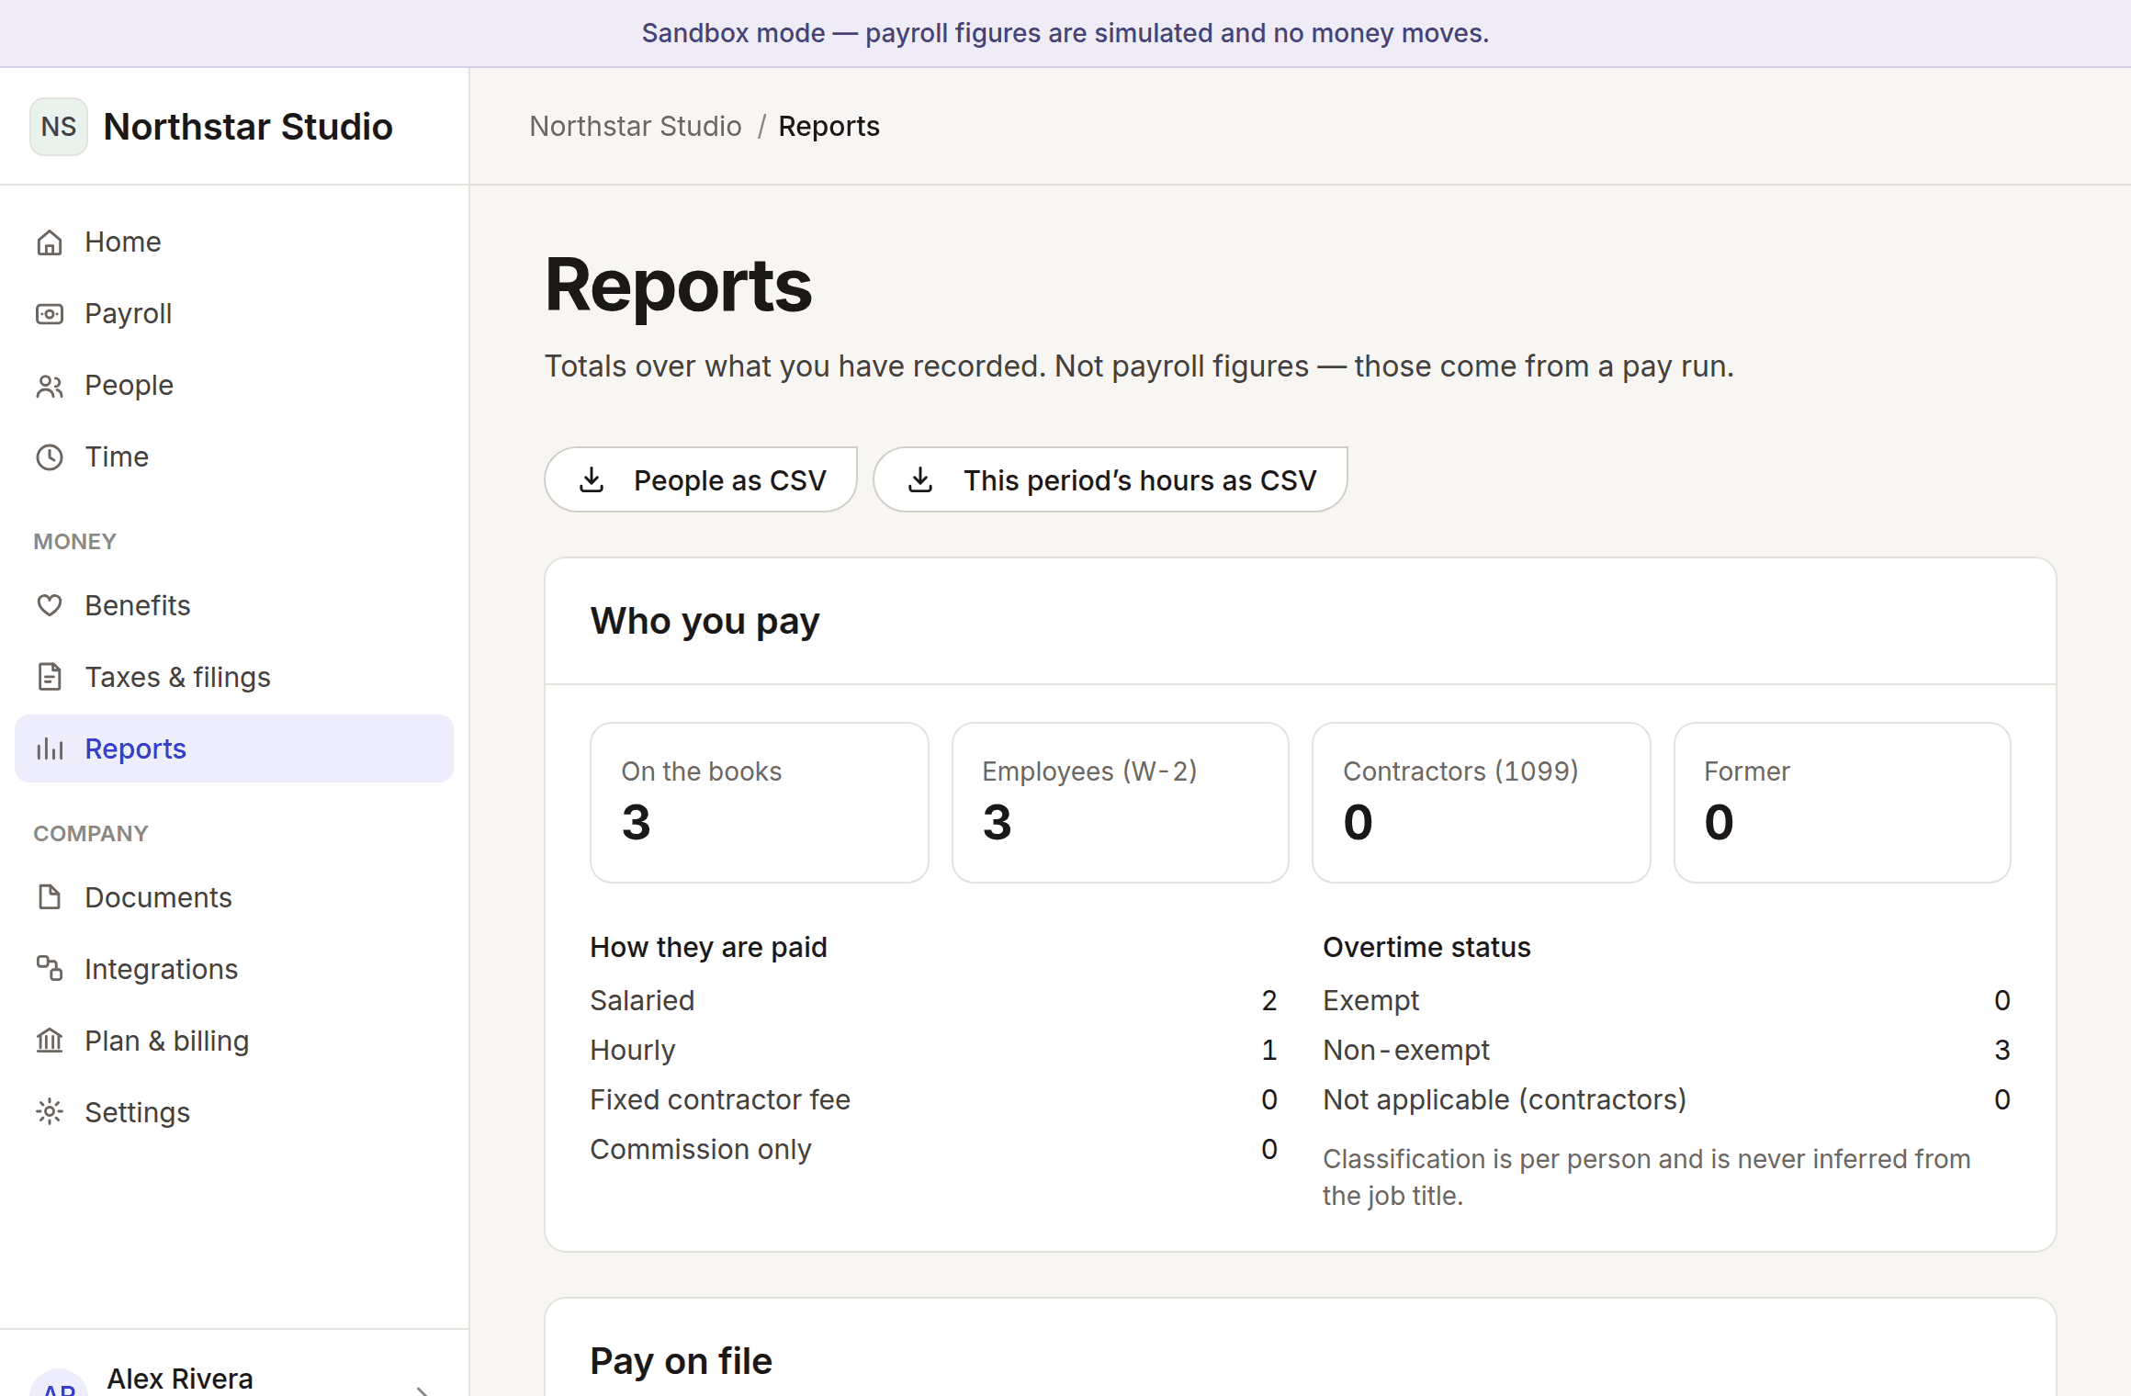Click the Commission only row

pyautogui.click(x=933, y=1149)
